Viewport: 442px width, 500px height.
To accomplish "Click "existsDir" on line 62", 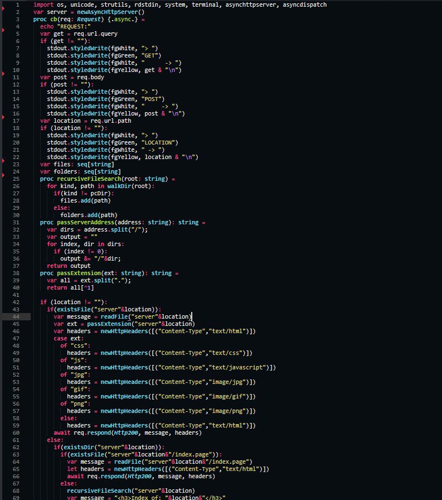I will 79,448.
